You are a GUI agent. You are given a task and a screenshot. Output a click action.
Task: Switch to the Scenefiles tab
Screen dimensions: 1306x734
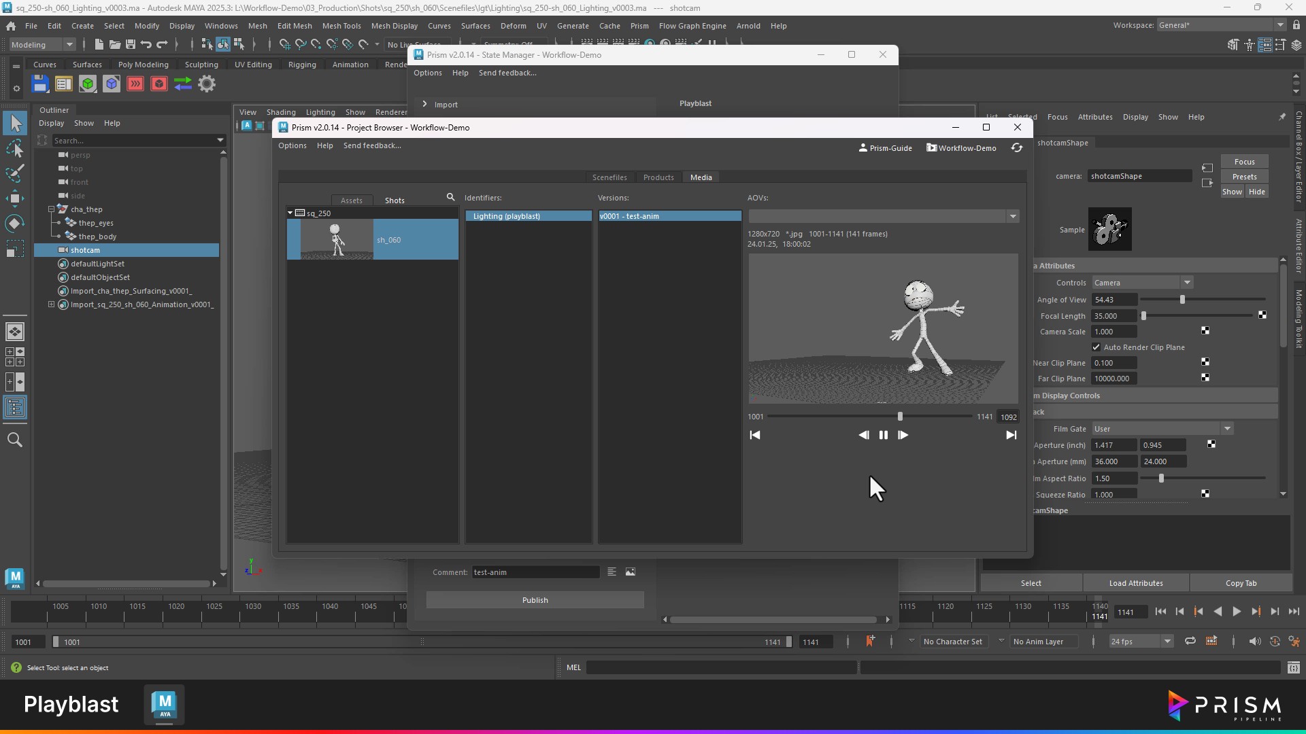[609, 177]
